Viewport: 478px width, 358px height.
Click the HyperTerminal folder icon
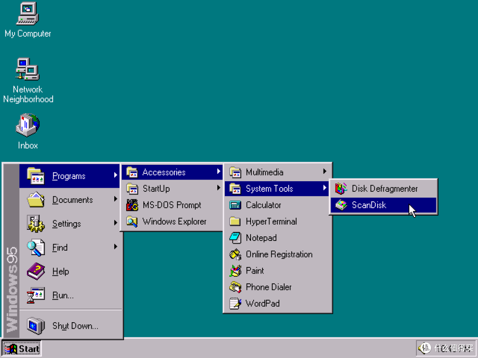point(235,221)
